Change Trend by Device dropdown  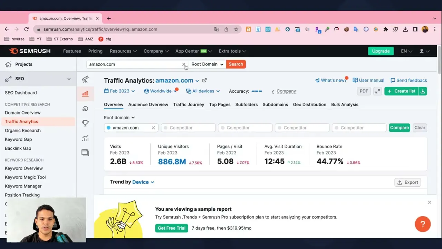pos(143,182)
